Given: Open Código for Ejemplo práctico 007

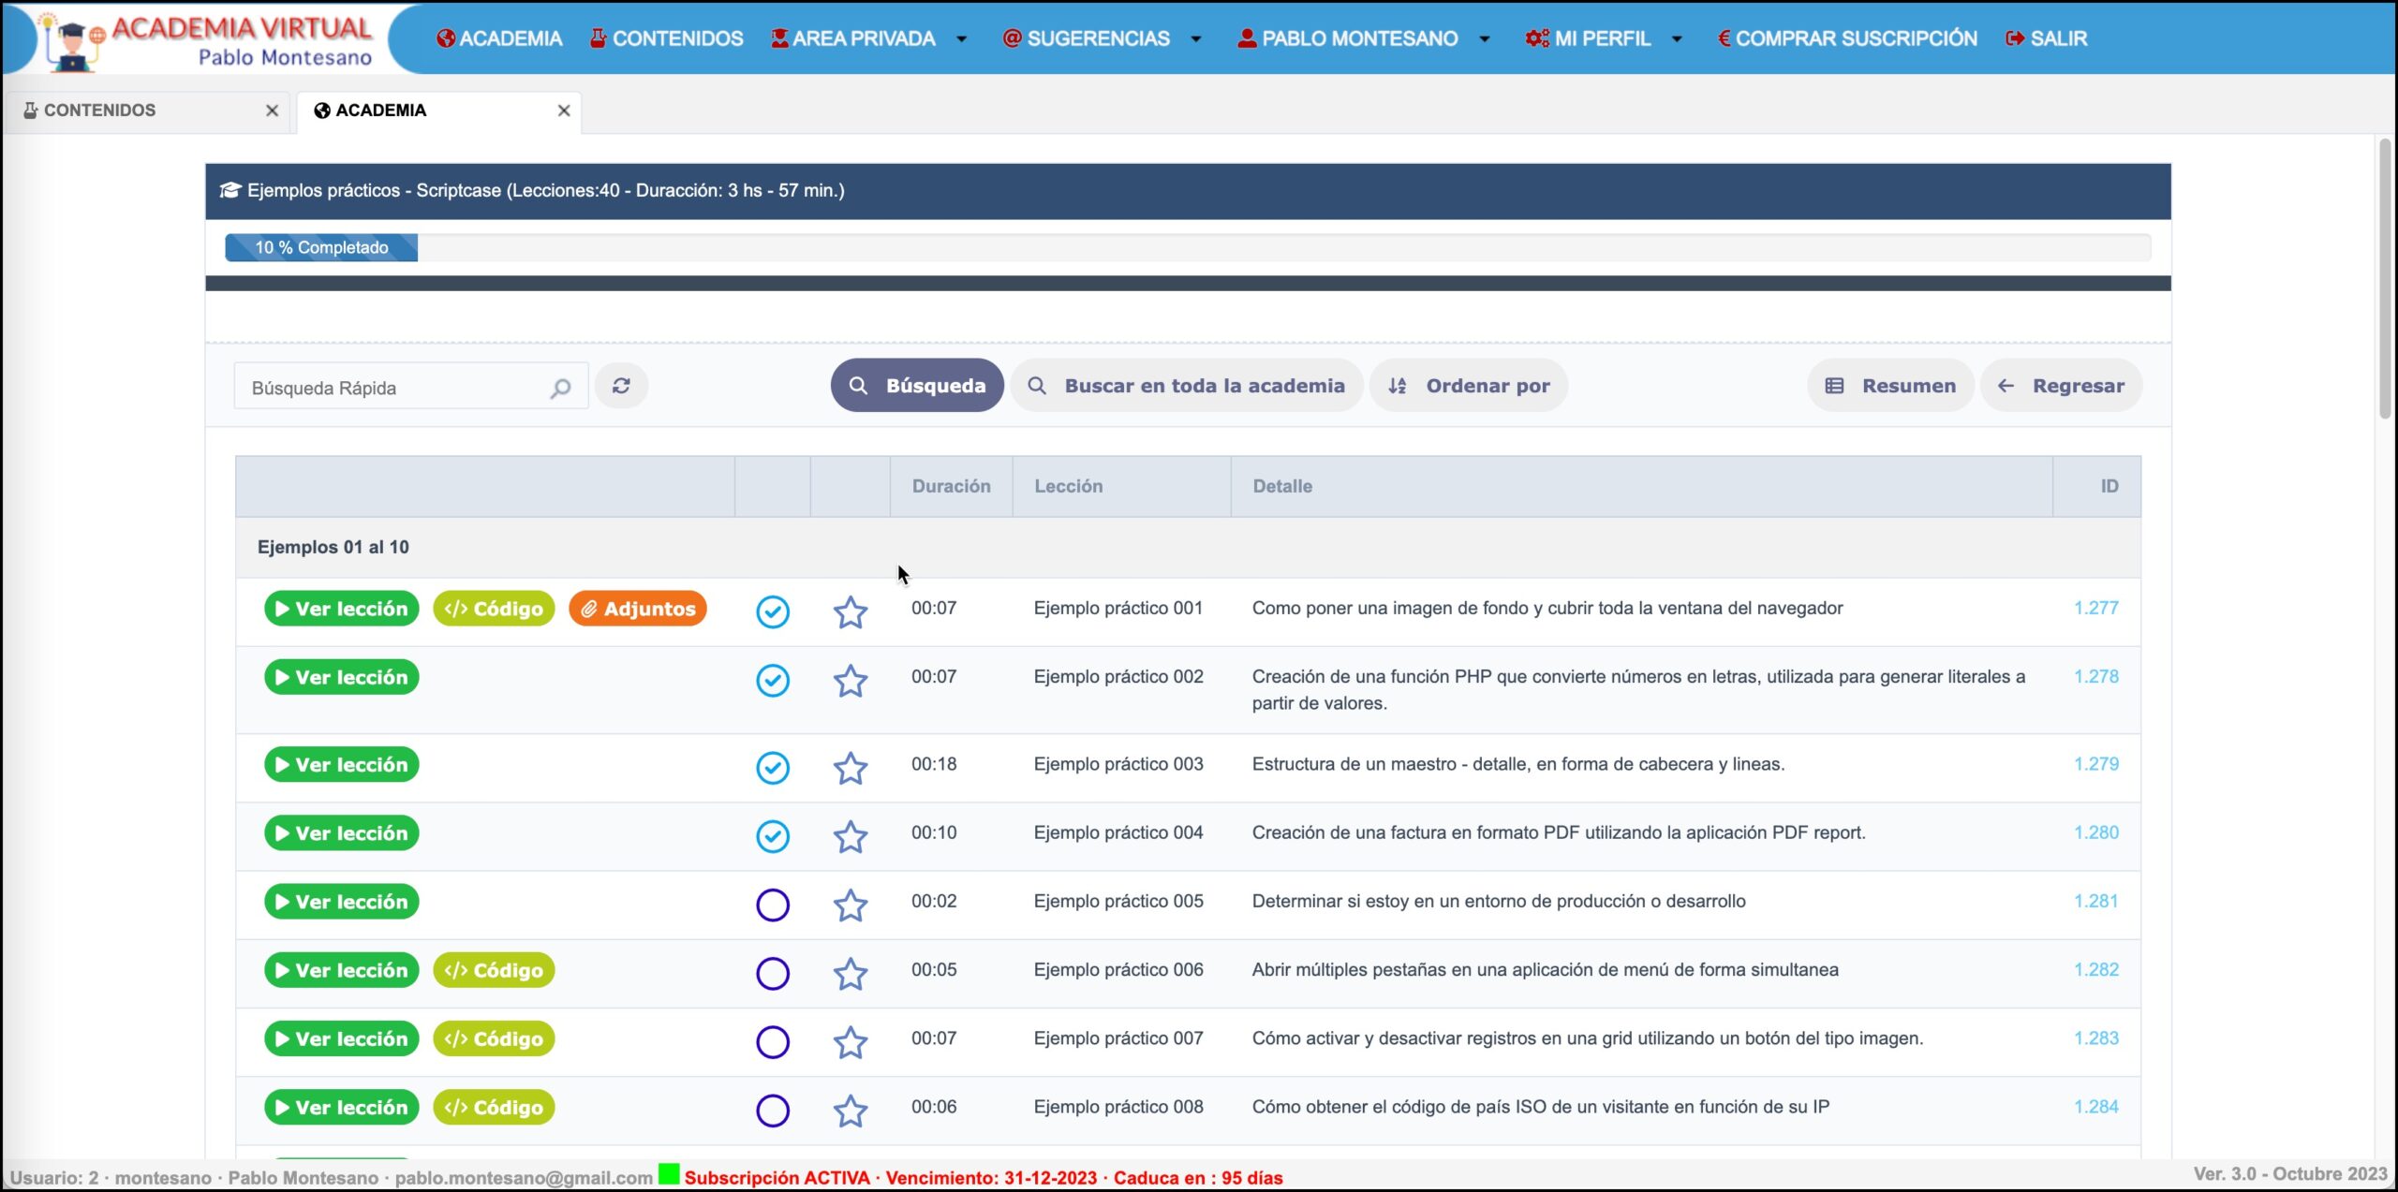Looking at the screenshot, I should pos(494,1038).
